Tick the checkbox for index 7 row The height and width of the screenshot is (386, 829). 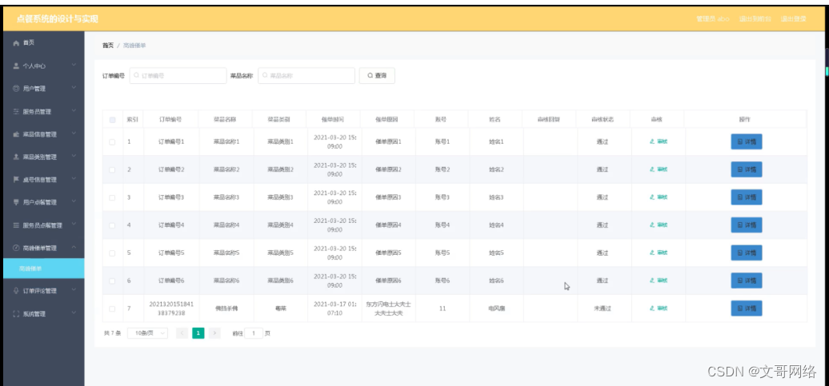pos(112,308)
